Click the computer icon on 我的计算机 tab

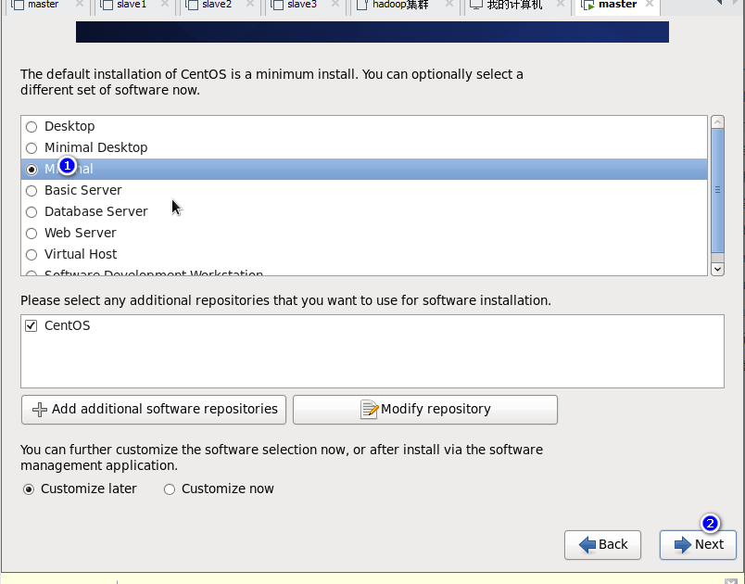click(476, 5)
